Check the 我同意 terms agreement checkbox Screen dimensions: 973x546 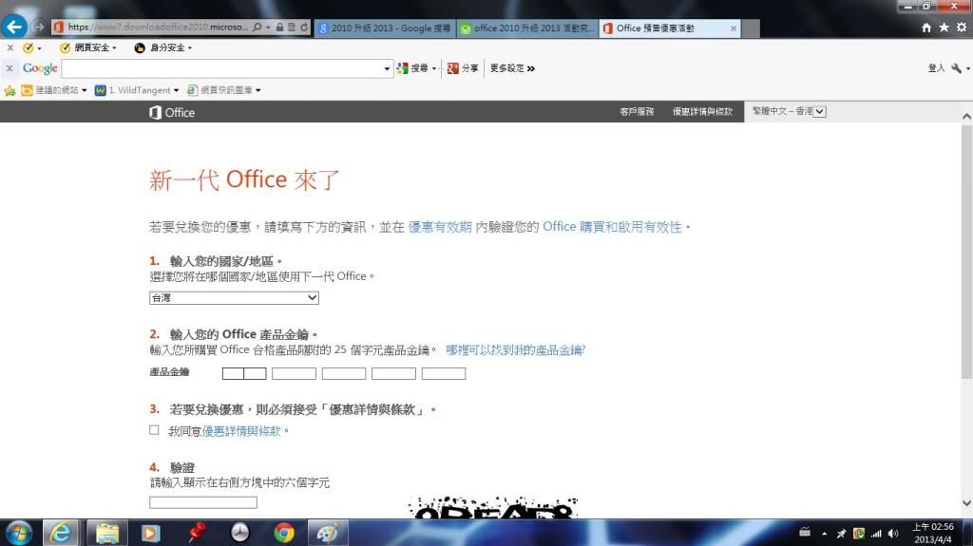pos(154,430)
